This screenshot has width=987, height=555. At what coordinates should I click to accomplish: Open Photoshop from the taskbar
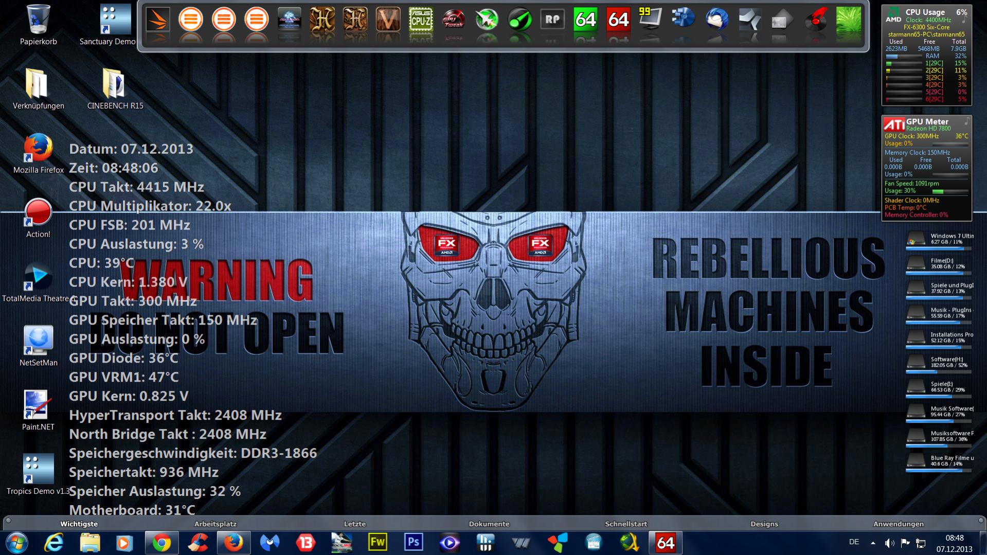tap(414, 543)
